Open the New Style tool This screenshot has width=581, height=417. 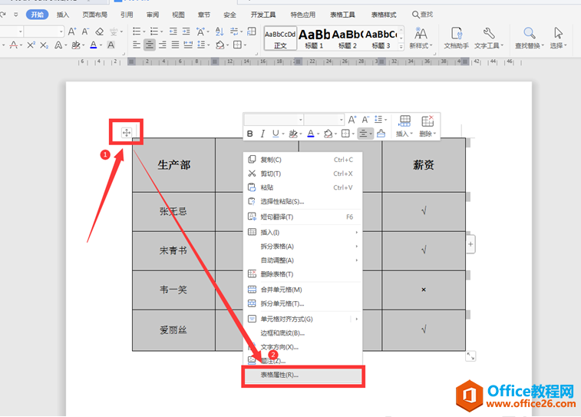[421, 38]
